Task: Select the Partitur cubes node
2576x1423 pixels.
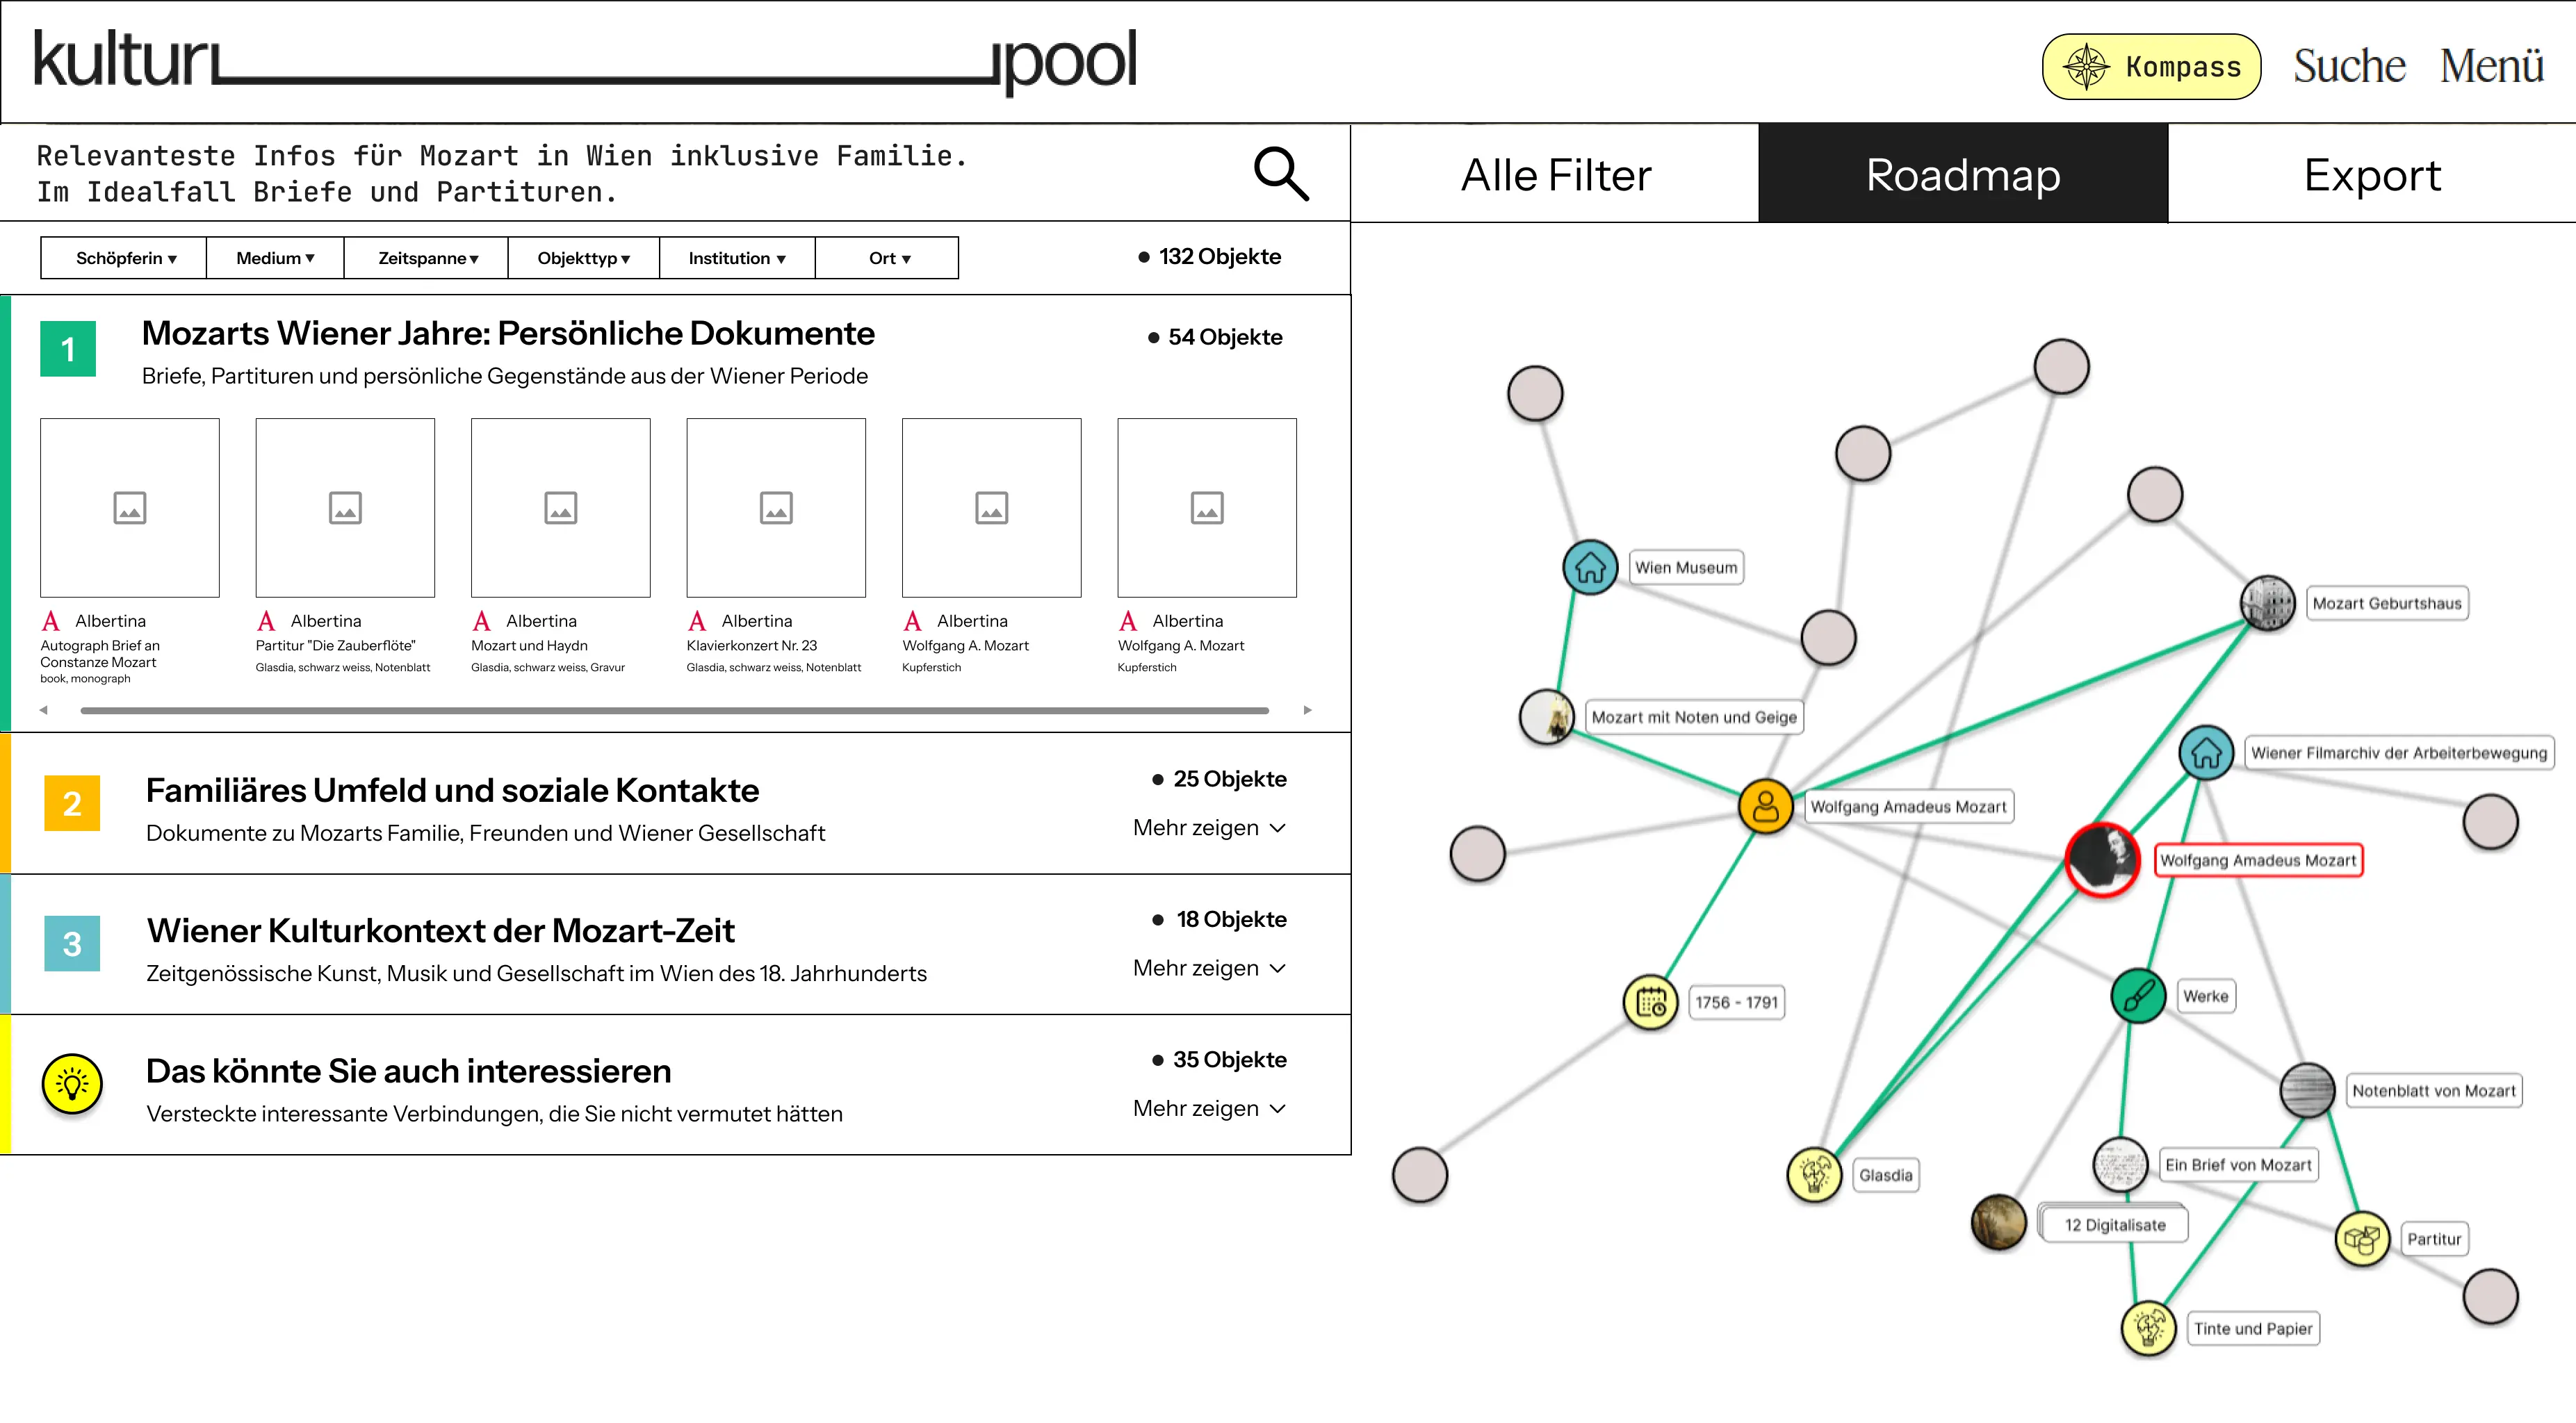Action: tap(2362, 1239)
